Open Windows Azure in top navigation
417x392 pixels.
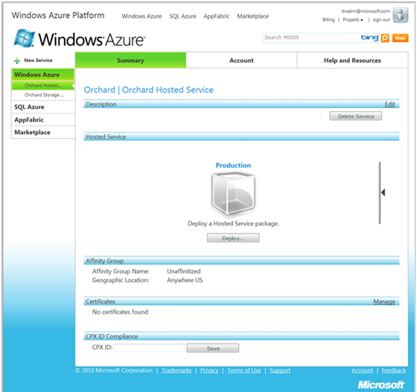[x=141, y=16]
